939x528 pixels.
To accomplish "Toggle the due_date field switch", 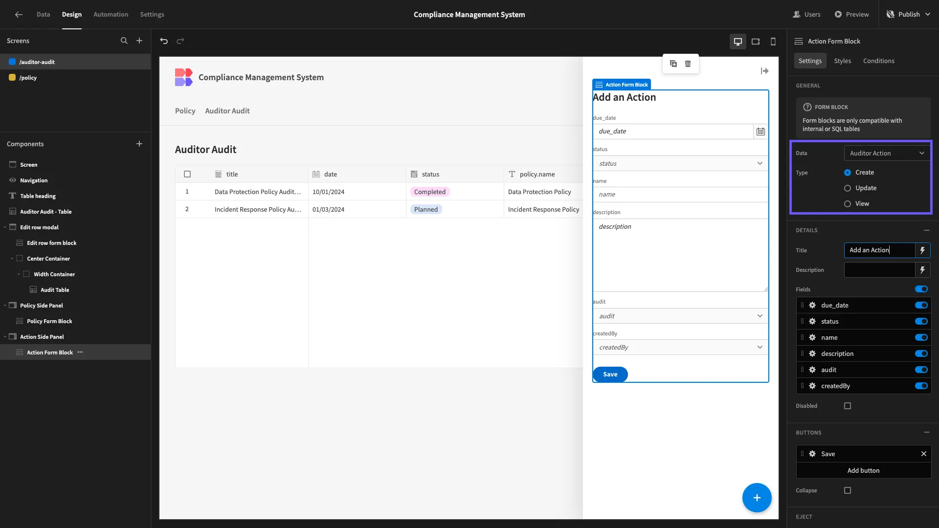I will (x=921, y=305).
